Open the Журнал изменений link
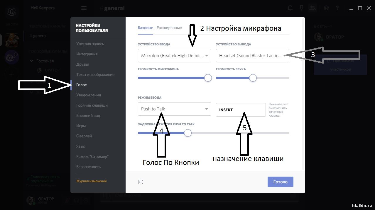This screenshot has height=210, width=375. pyautogui.click(x=92, y=181)
